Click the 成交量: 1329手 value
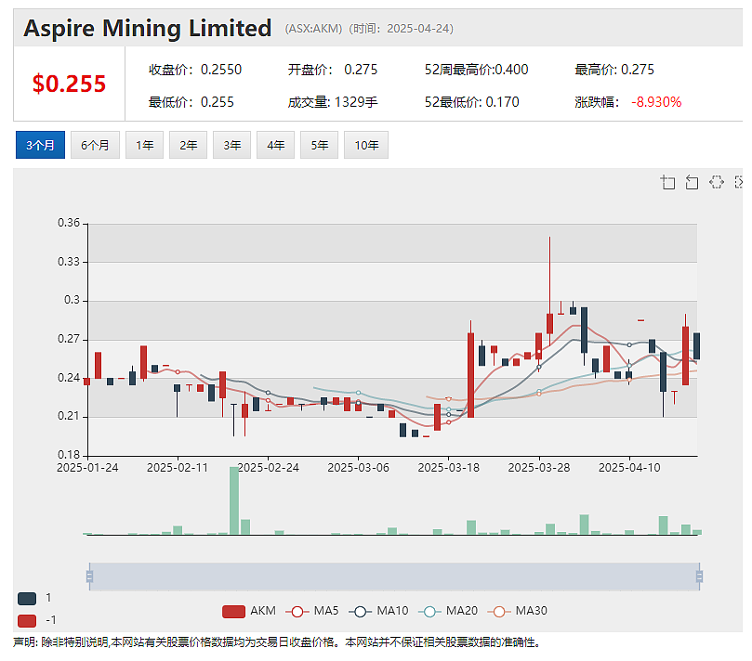Screen dimensions: 752x661 point(333,102)
